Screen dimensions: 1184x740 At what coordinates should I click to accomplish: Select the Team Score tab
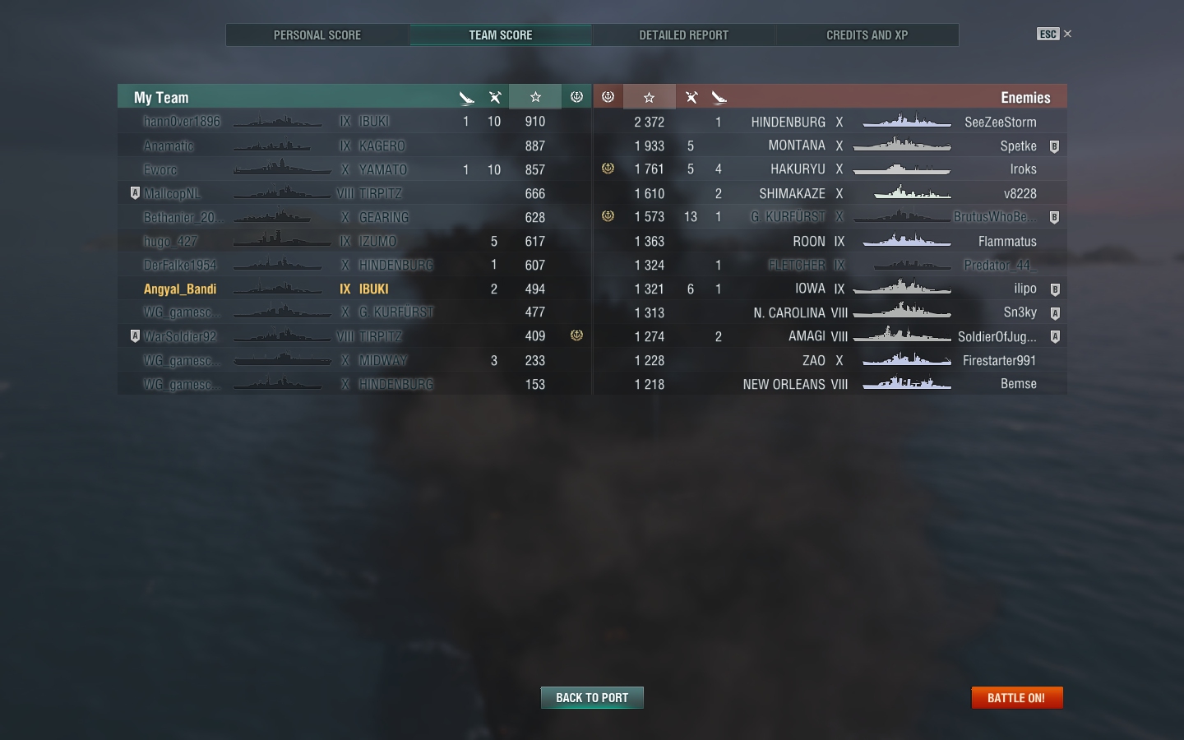[x=501, y=35]
